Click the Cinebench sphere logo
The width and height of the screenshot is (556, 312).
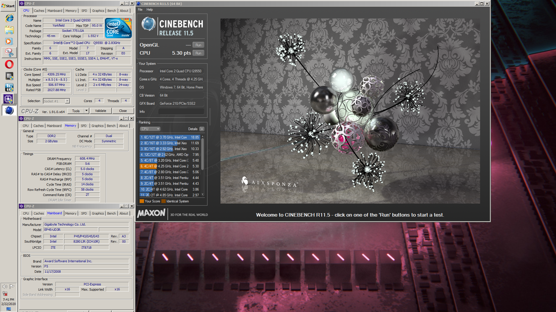tap(148, 24)
